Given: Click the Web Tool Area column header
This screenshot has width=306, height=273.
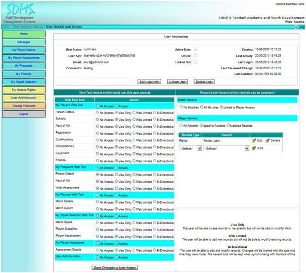Looking at the screenshot, I should (75, 100).
